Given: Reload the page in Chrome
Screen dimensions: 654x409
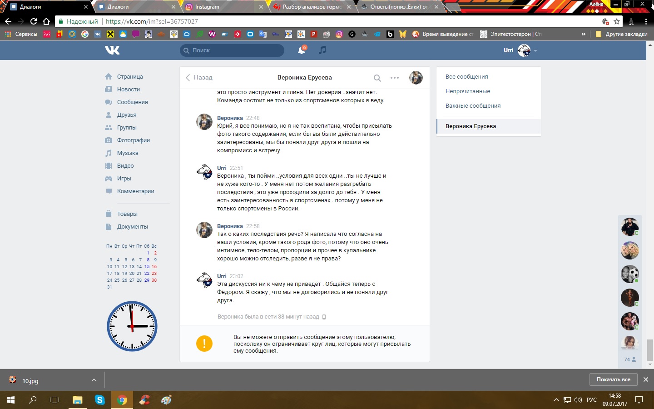Looking at the screenshot, I should (x=34, y=21).
